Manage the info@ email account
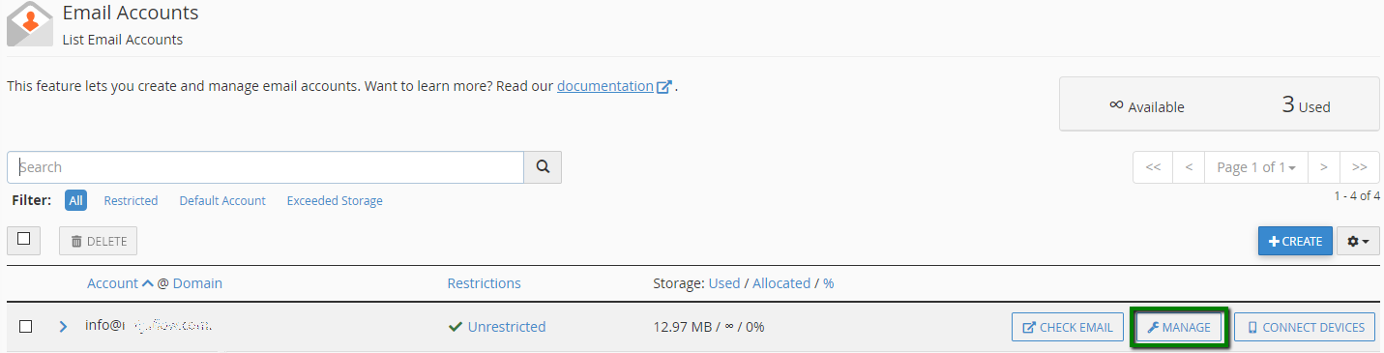 pos(1178,327)
